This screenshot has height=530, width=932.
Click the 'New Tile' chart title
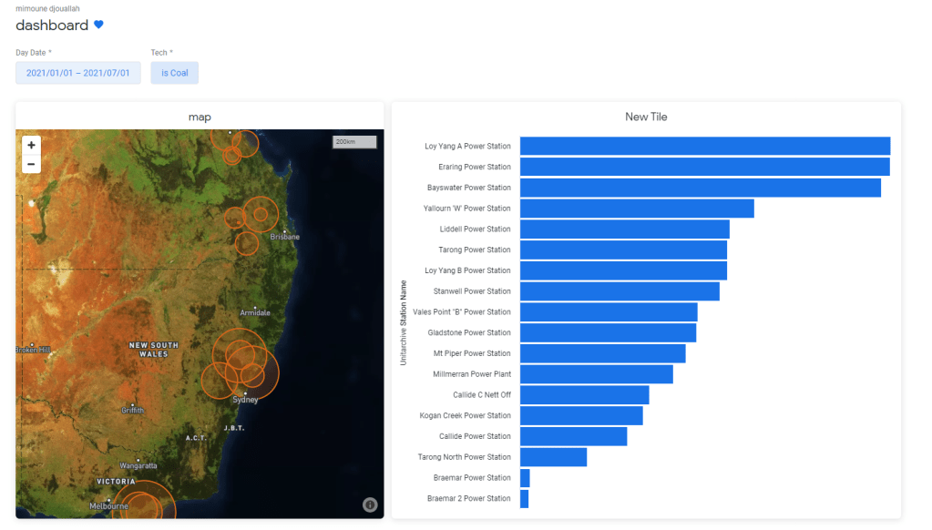646,117
